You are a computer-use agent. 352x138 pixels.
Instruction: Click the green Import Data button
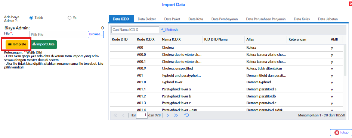point(43,44)
